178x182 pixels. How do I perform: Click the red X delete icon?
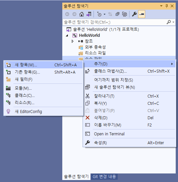tap(88, 118)
